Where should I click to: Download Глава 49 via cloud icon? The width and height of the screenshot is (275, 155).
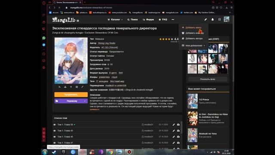[x=178, y=131]
